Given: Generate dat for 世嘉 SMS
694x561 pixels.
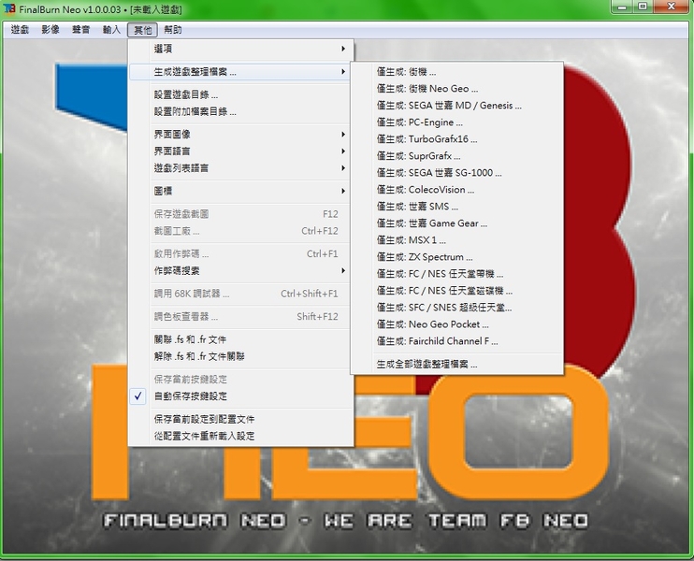Looking at the screenshot, I should click(x=456, y=207).
